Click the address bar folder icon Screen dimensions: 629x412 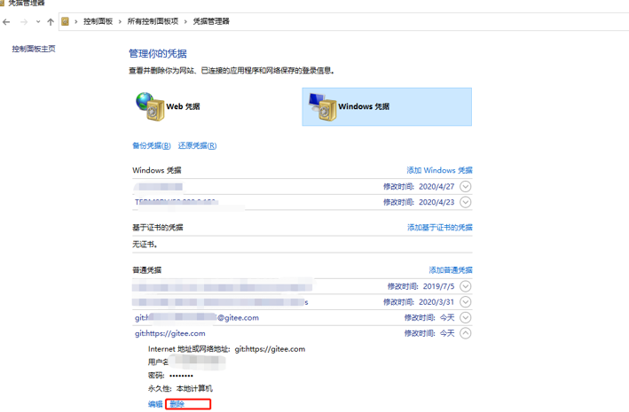65,21
